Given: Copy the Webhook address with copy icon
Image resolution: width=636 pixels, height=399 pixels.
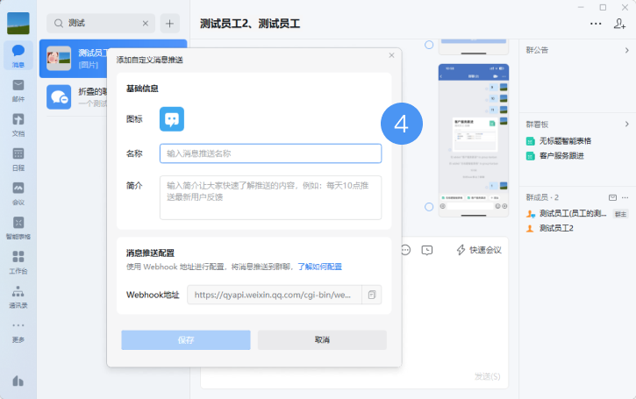Looking at the screenshot, I should (x=372, y=295).
